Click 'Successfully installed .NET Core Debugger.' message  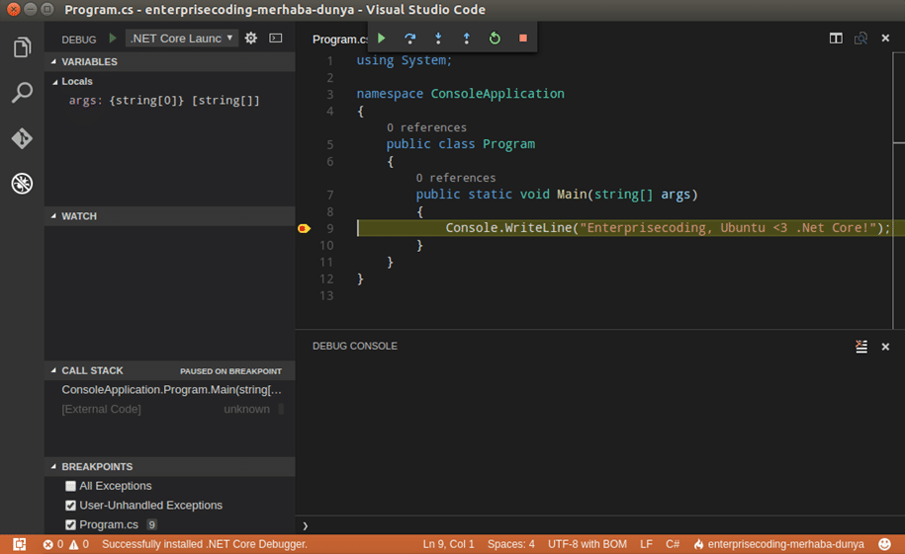205,544
